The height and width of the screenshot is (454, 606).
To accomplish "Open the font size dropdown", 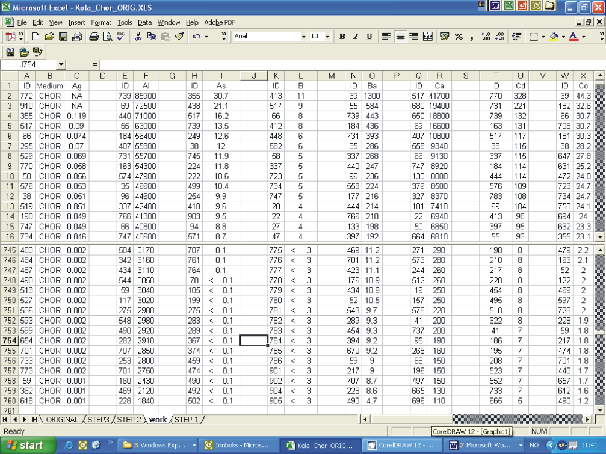I will pos(327,37).
